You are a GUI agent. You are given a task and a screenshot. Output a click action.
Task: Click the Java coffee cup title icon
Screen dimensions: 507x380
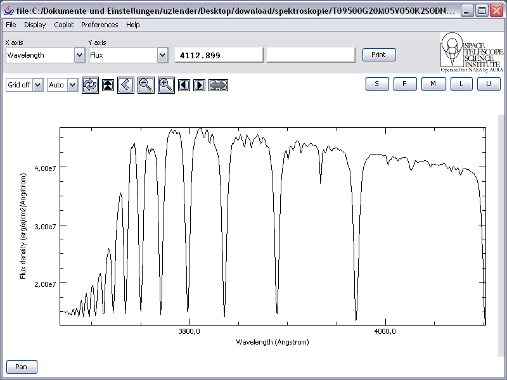(x=9, y=11)
